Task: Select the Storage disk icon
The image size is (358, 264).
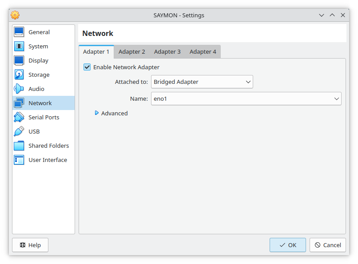Action: pos(19,75)
